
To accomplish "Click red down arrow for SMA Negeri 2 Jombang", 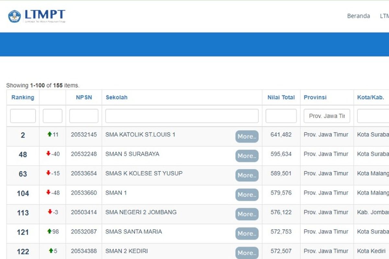I will [x=50, y=212].
